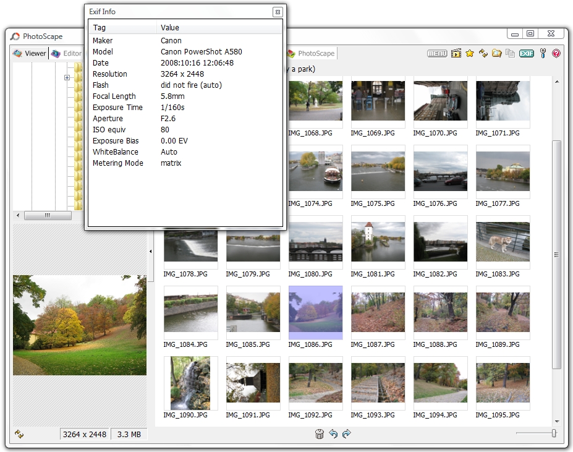Click the large preview image of the park

point(80,325)
